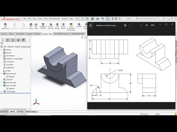
Task: Activate the Render Region tool
Action: [x=63, y=26]
